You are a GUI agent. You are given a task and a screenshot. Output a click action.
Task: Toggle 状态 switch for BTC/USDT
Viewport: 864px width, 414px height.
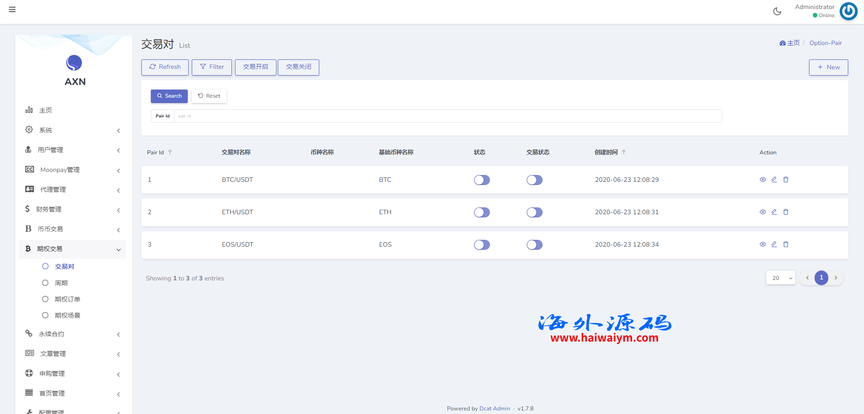click(482, 180)
